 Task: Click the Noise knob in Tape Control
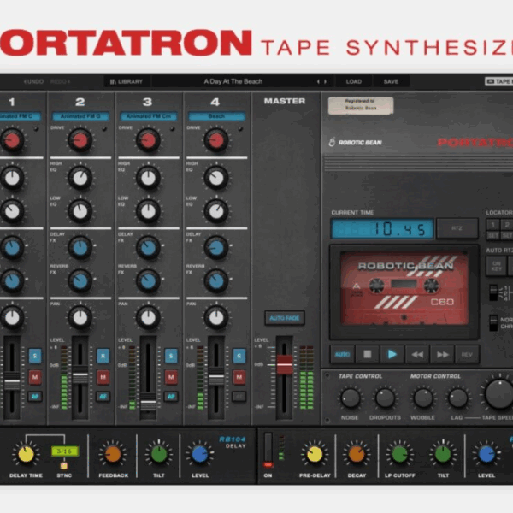coord(351,398)
